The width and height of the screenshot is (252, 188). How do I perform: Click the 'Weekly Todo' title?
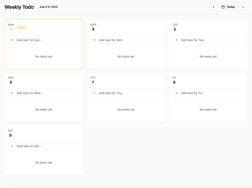click(19, 7)
